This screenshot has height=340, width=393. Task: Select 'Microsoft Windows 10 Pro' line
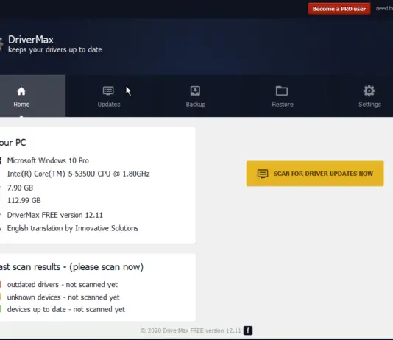pyautogui.click(x=48, y=160)
